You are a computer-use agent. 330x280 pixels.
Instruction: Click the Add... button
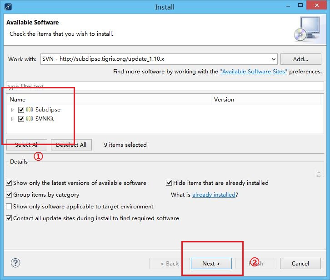tap(301, 59)
